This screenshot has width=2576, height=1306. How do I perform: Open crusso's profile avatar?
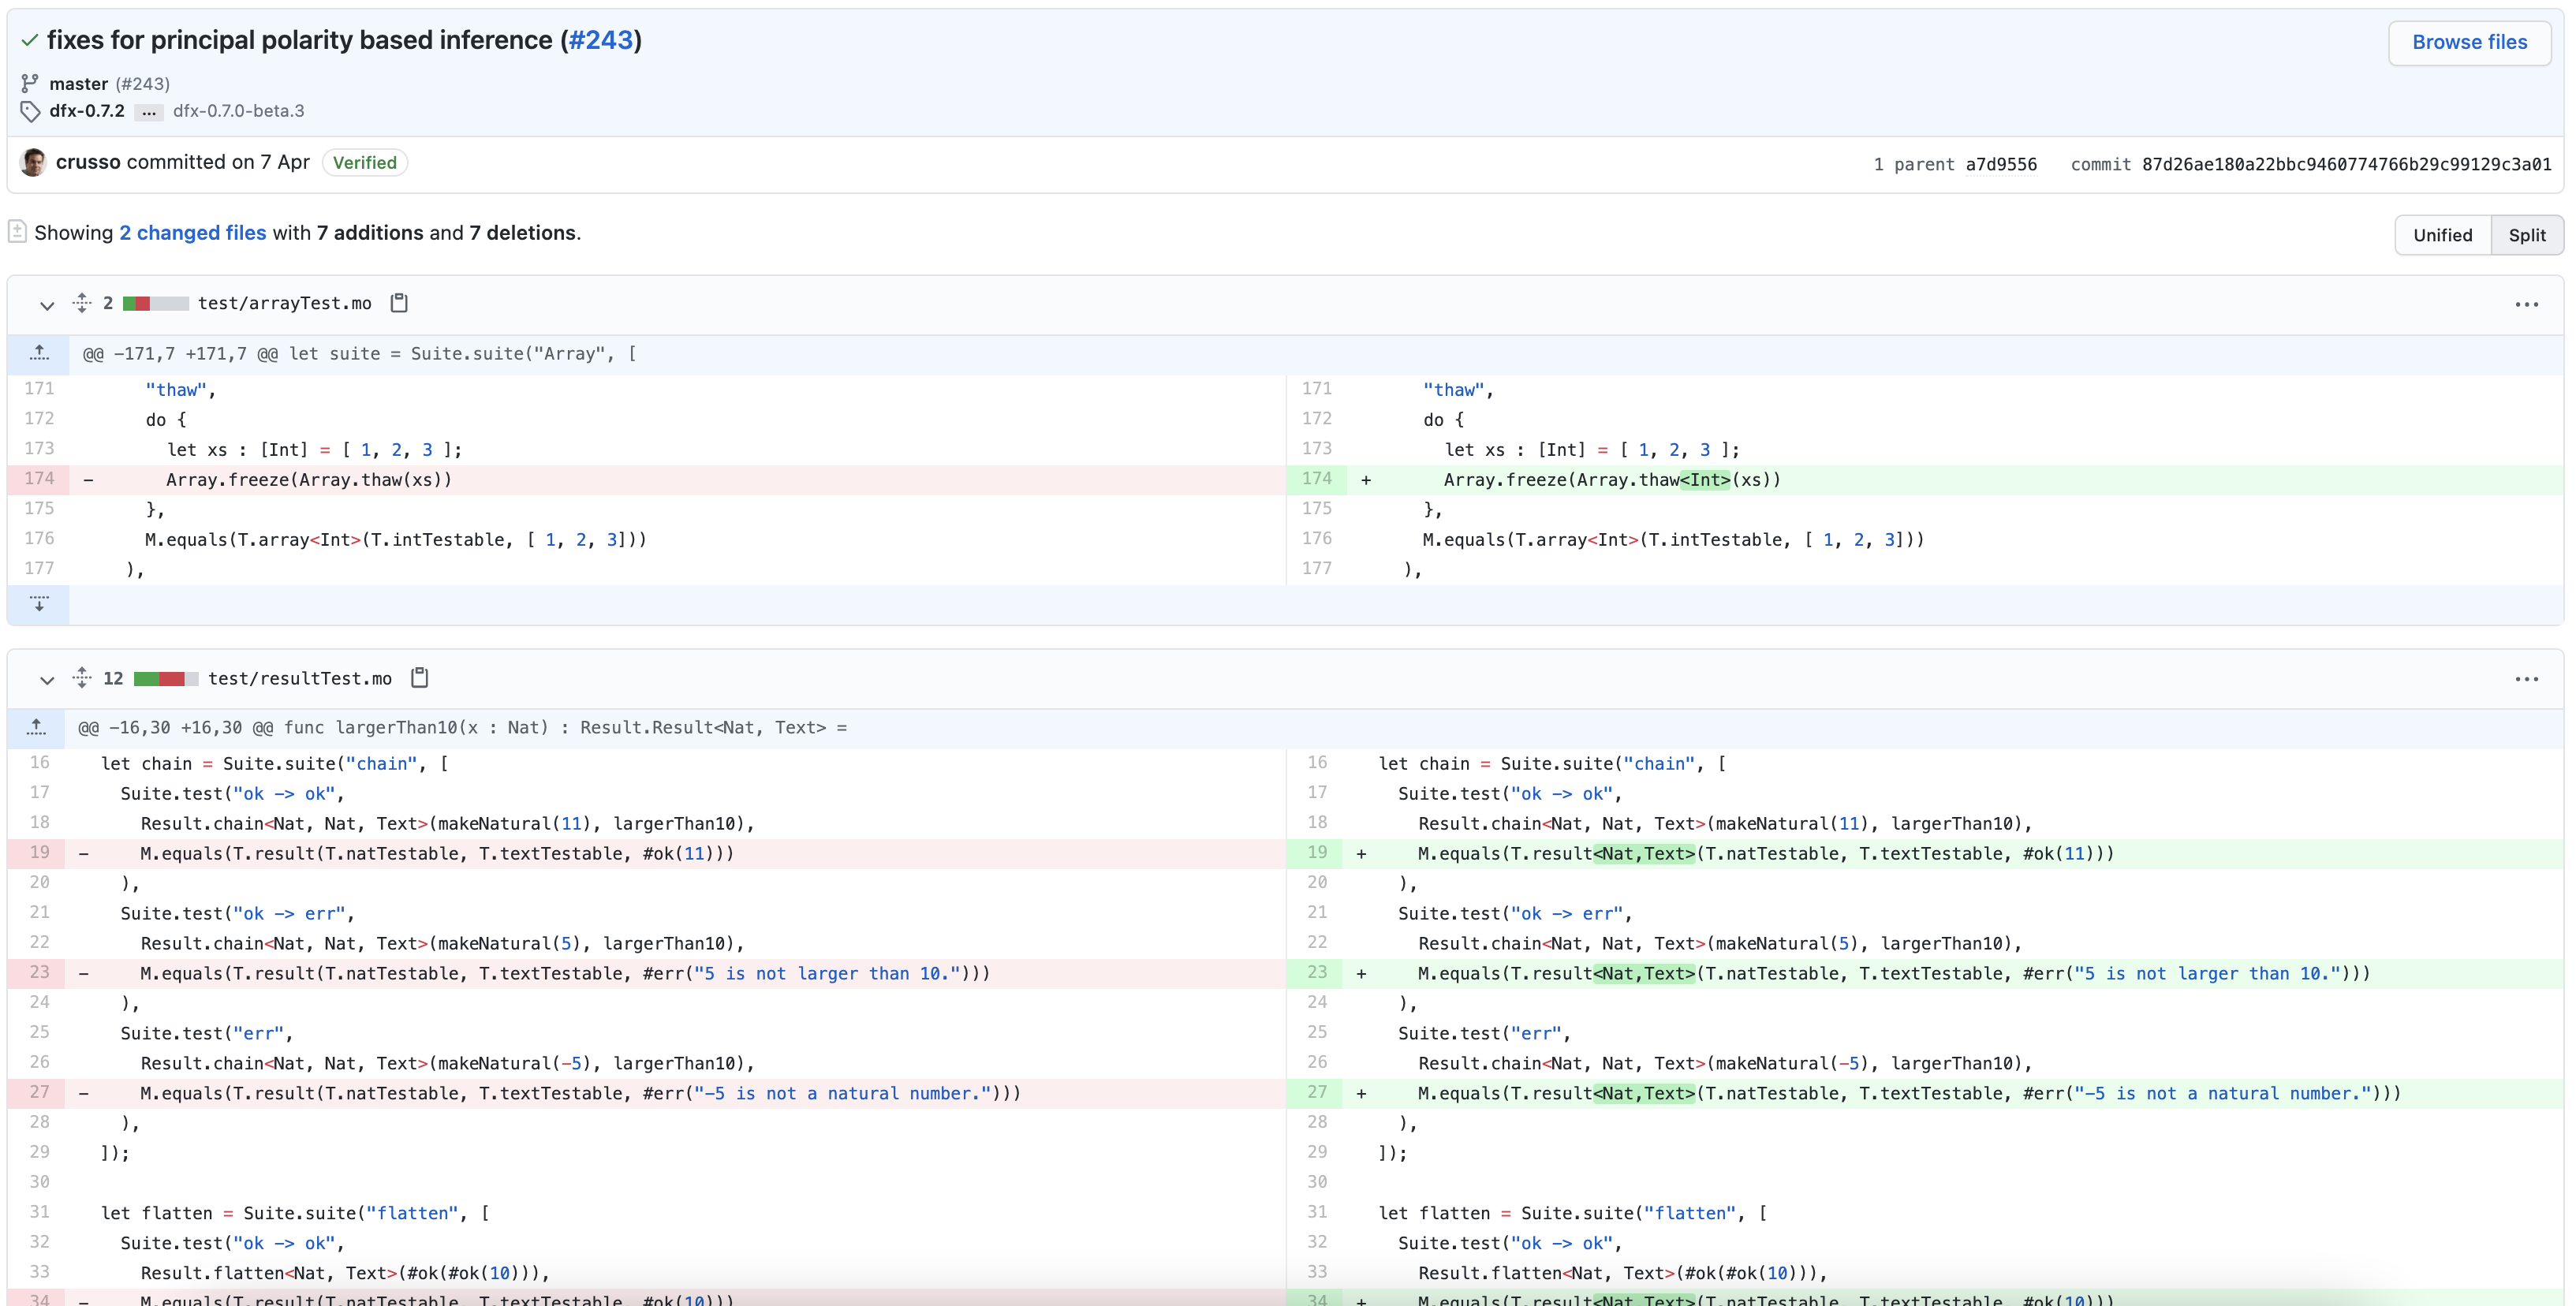point(33,162)
